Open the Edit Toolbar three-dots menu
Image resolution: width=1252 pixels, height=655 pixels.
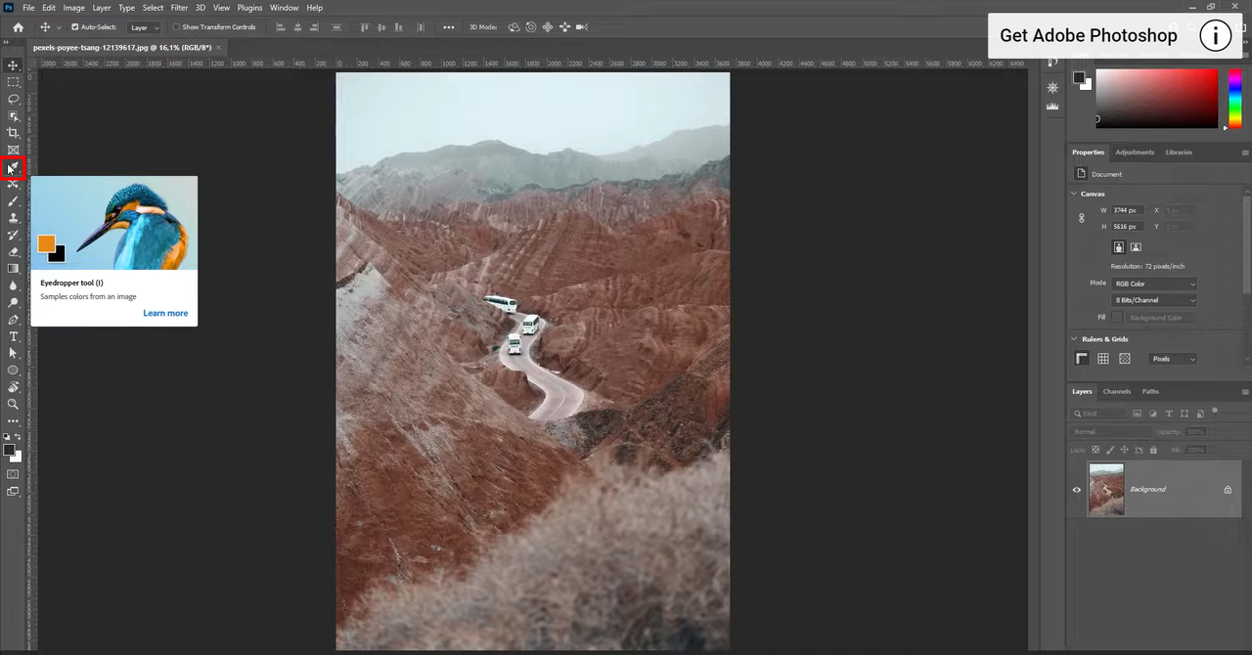coord(13,421)
